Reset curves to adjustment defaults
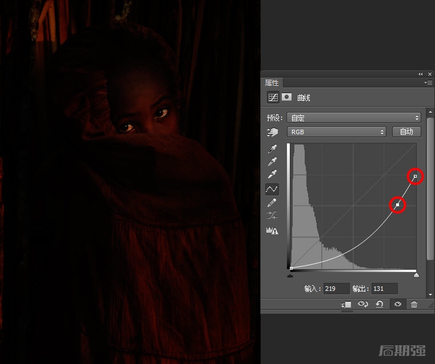Screen dimensions: 435x364 click(379, 304)
